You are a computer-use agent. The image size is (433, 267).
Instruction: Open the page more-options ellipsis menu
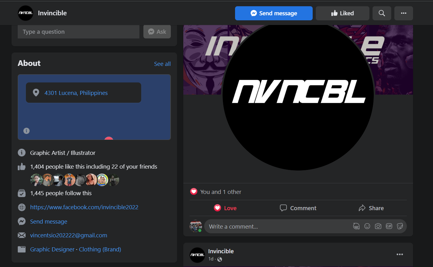pyautogui.click(x=404, y=13)
